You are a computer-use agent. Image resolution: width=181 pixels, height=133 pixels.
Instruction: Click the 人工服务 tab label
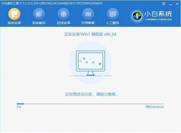point(113,23)
